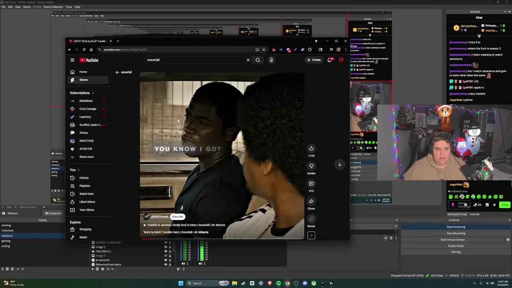Open the OBS Scene Collection menu
512x288 pixels.
coord(53,7)
